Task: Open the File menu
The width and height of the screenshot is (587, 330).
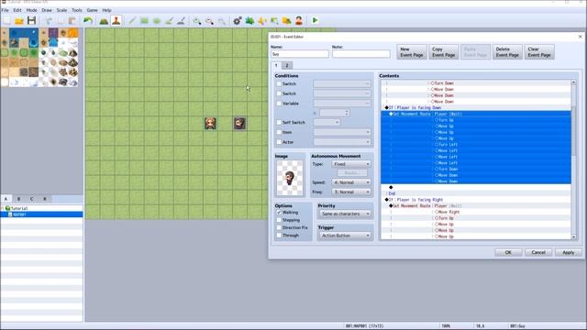Action: [x=5, y=10]
